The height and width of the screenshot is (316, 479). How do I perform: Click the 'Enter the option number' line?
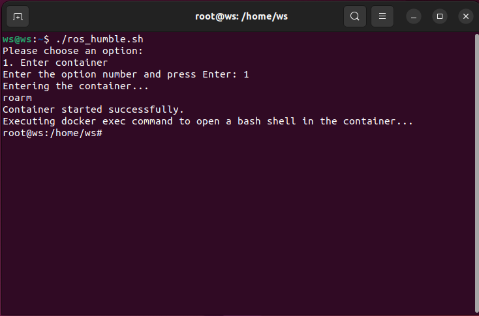pyautogui.click(x=126, y=74)
